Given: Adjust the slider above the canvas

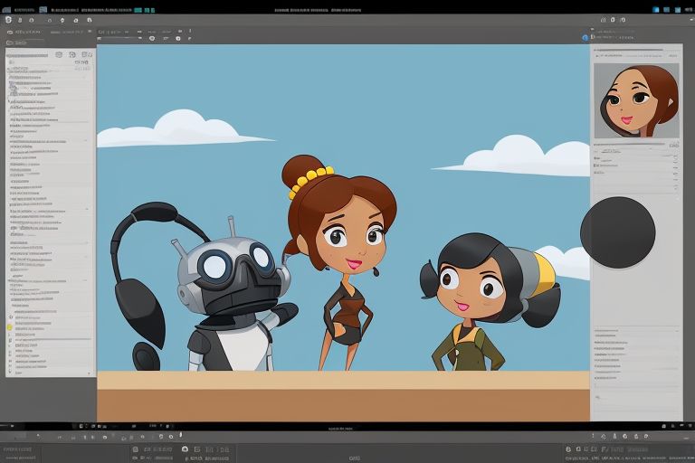Looking at the screenshot, I should coord(119,39).
